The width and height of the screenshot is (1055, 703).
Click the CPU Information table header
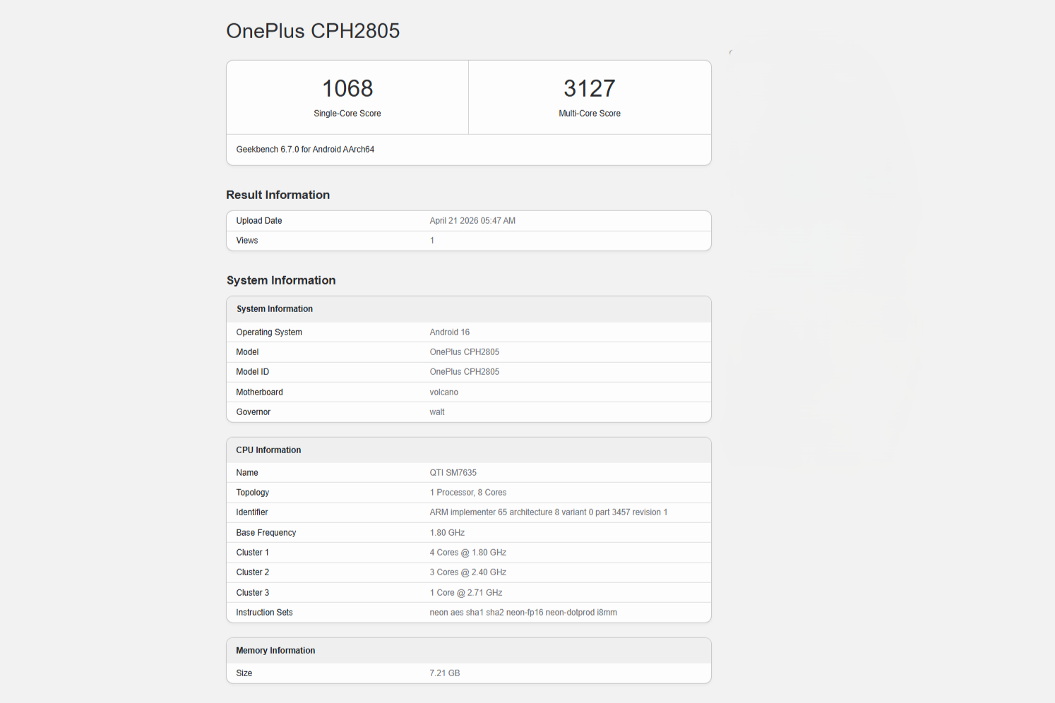[x=268, y=450]
